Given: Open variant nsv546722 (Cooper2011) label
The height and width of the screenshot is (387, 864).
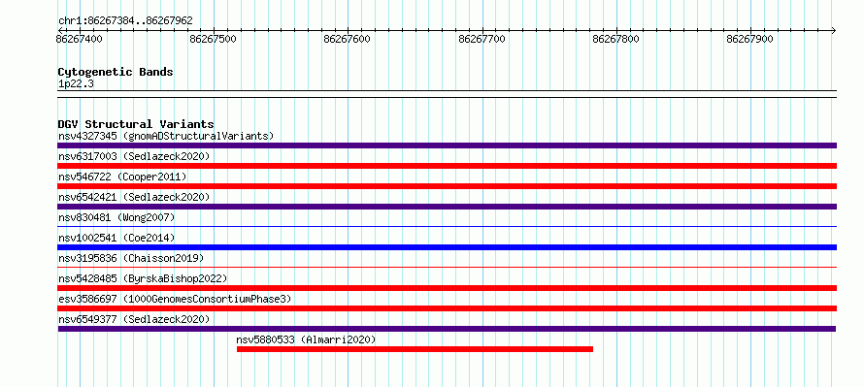Looking at the screenshot, I should [x=122, y=177].
